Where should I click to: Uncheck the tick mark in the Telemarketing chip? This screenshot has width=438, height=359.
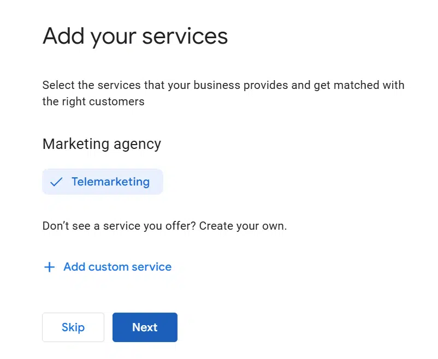pyautogui.click(x=56, y=182)
